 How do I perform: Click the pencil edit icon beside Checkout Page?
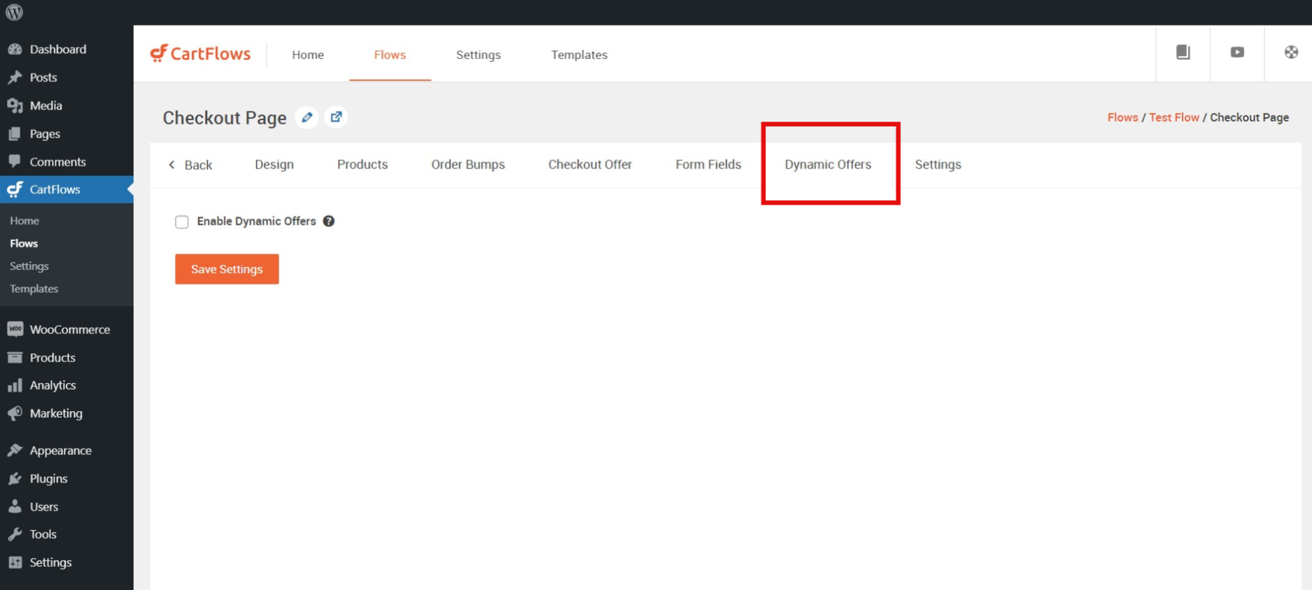tap(307, 117)
